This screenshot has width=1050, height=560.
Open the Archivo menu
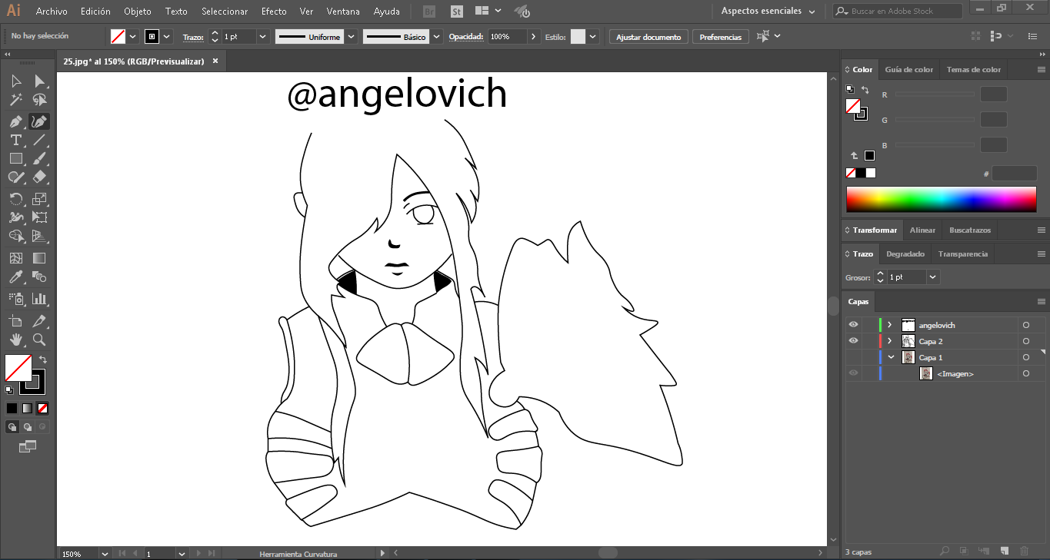point(52,12)
